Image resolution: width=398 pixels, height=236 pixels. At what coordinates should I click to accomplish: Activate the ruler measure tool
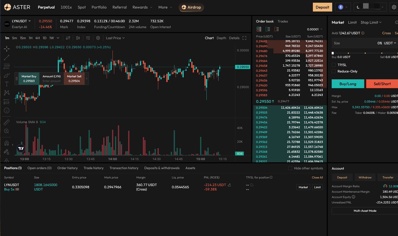coord(7,122)
